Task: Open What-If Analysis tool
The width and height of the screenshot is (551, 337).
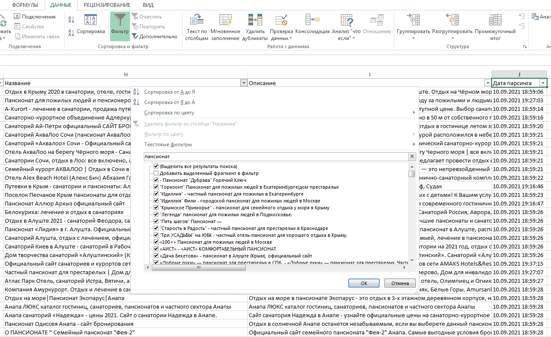Action: click(347, 27)
